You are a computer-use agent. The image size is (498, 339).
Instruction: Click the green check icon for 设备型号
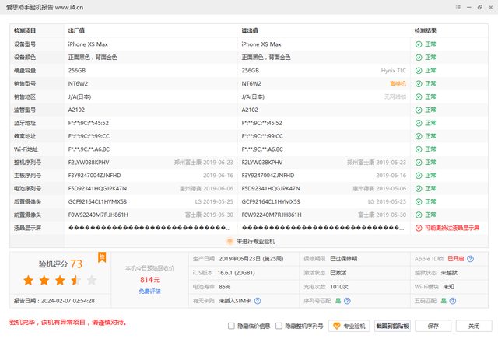[419, 44]
